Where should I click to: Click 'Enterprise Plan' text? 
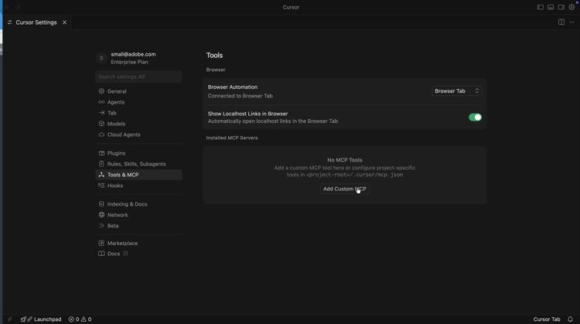pos(129,62)
